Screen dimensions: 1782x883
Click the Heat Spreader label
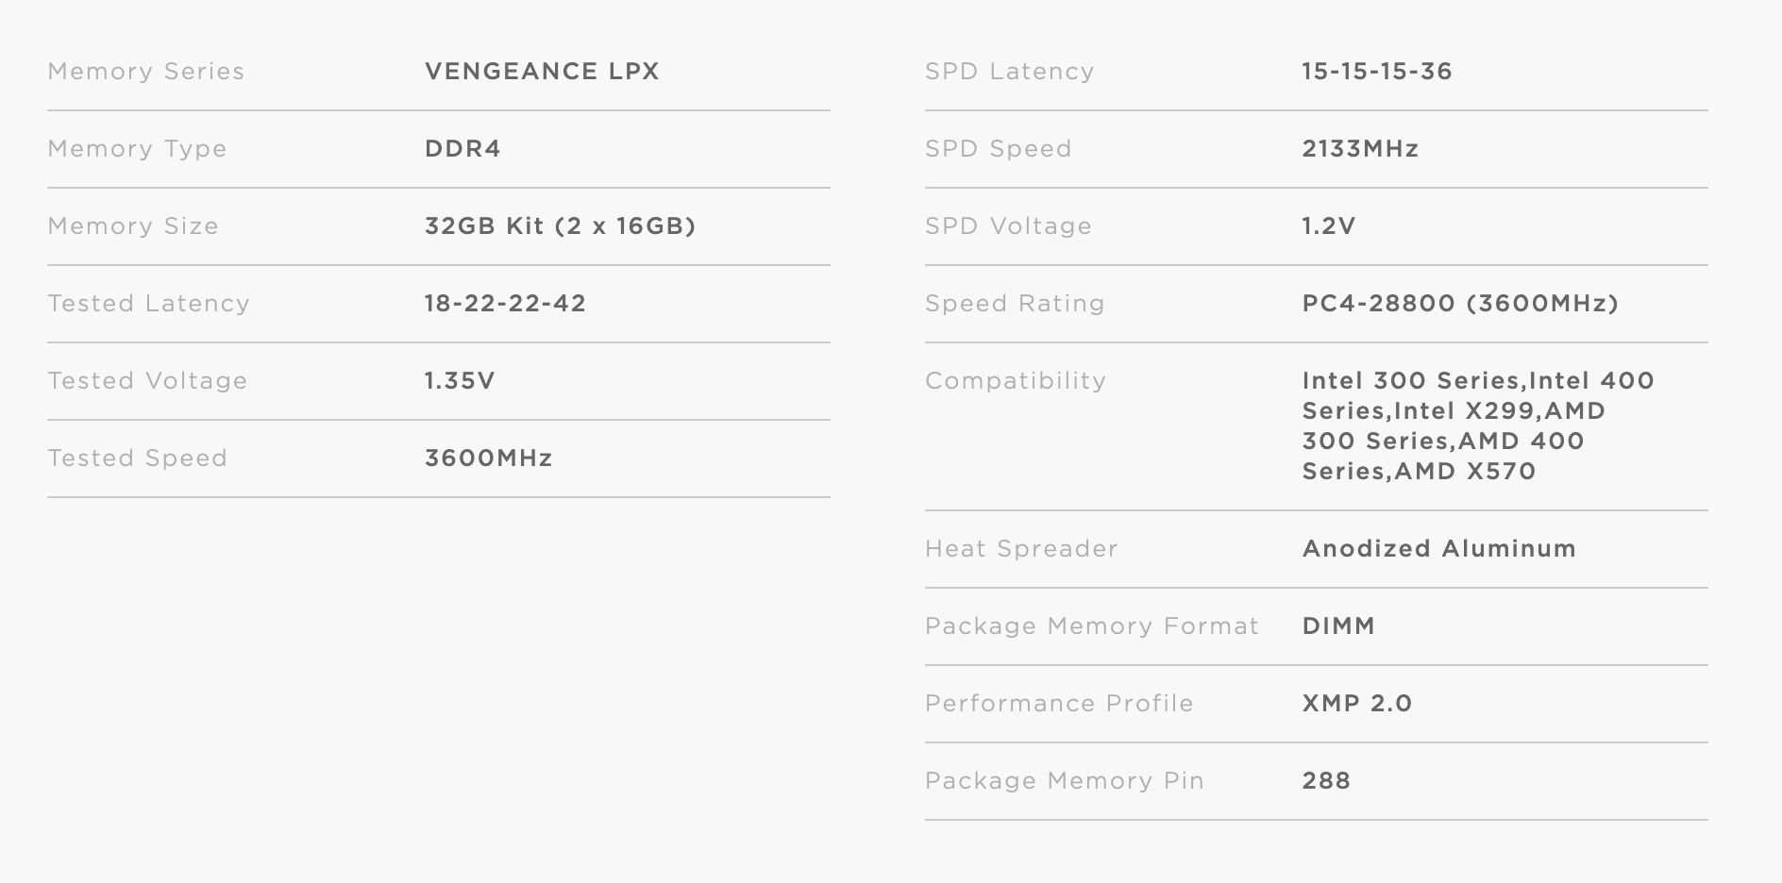click(x=1020, y=549)
